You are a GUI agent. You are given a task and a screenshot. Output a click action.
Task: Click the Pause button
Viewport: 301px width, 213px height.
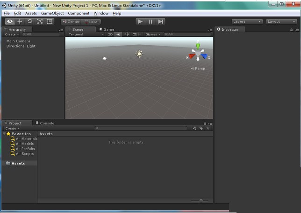[x=150, y=21]
